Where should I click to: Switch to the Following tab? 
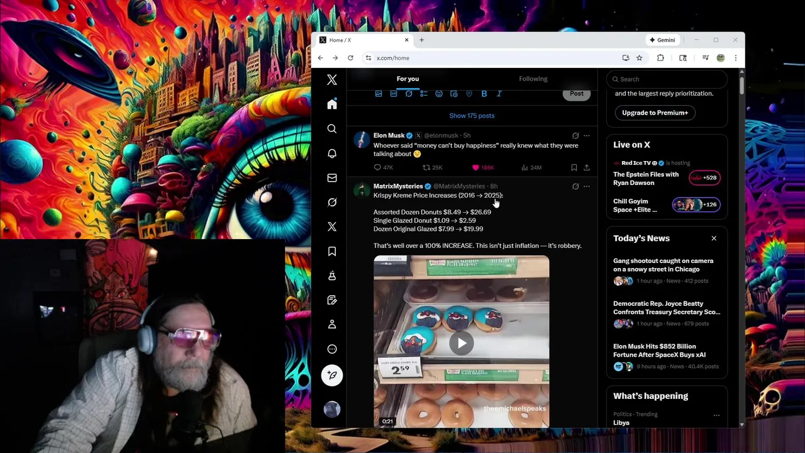coord(533,79)
